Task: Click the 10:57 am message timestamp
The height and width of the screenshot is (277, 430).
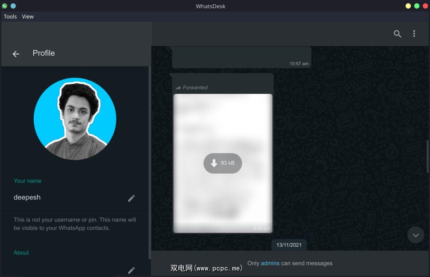Action: 299,64
